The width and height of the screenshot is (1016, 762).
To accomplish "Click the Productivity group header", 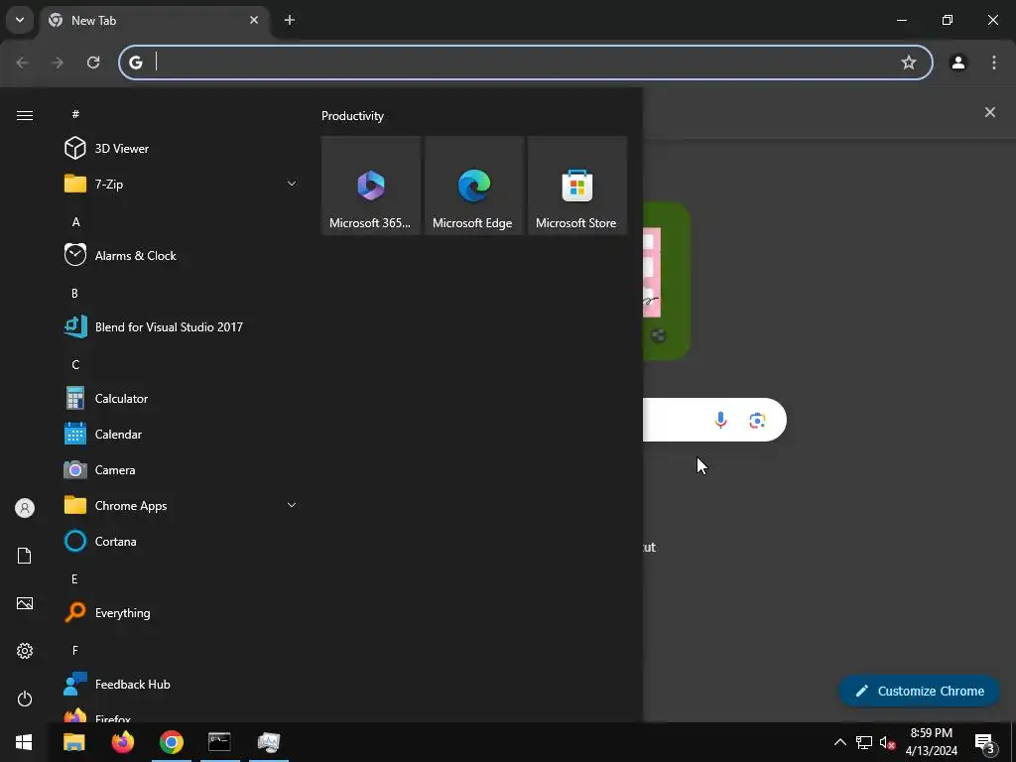I will 352,116.
